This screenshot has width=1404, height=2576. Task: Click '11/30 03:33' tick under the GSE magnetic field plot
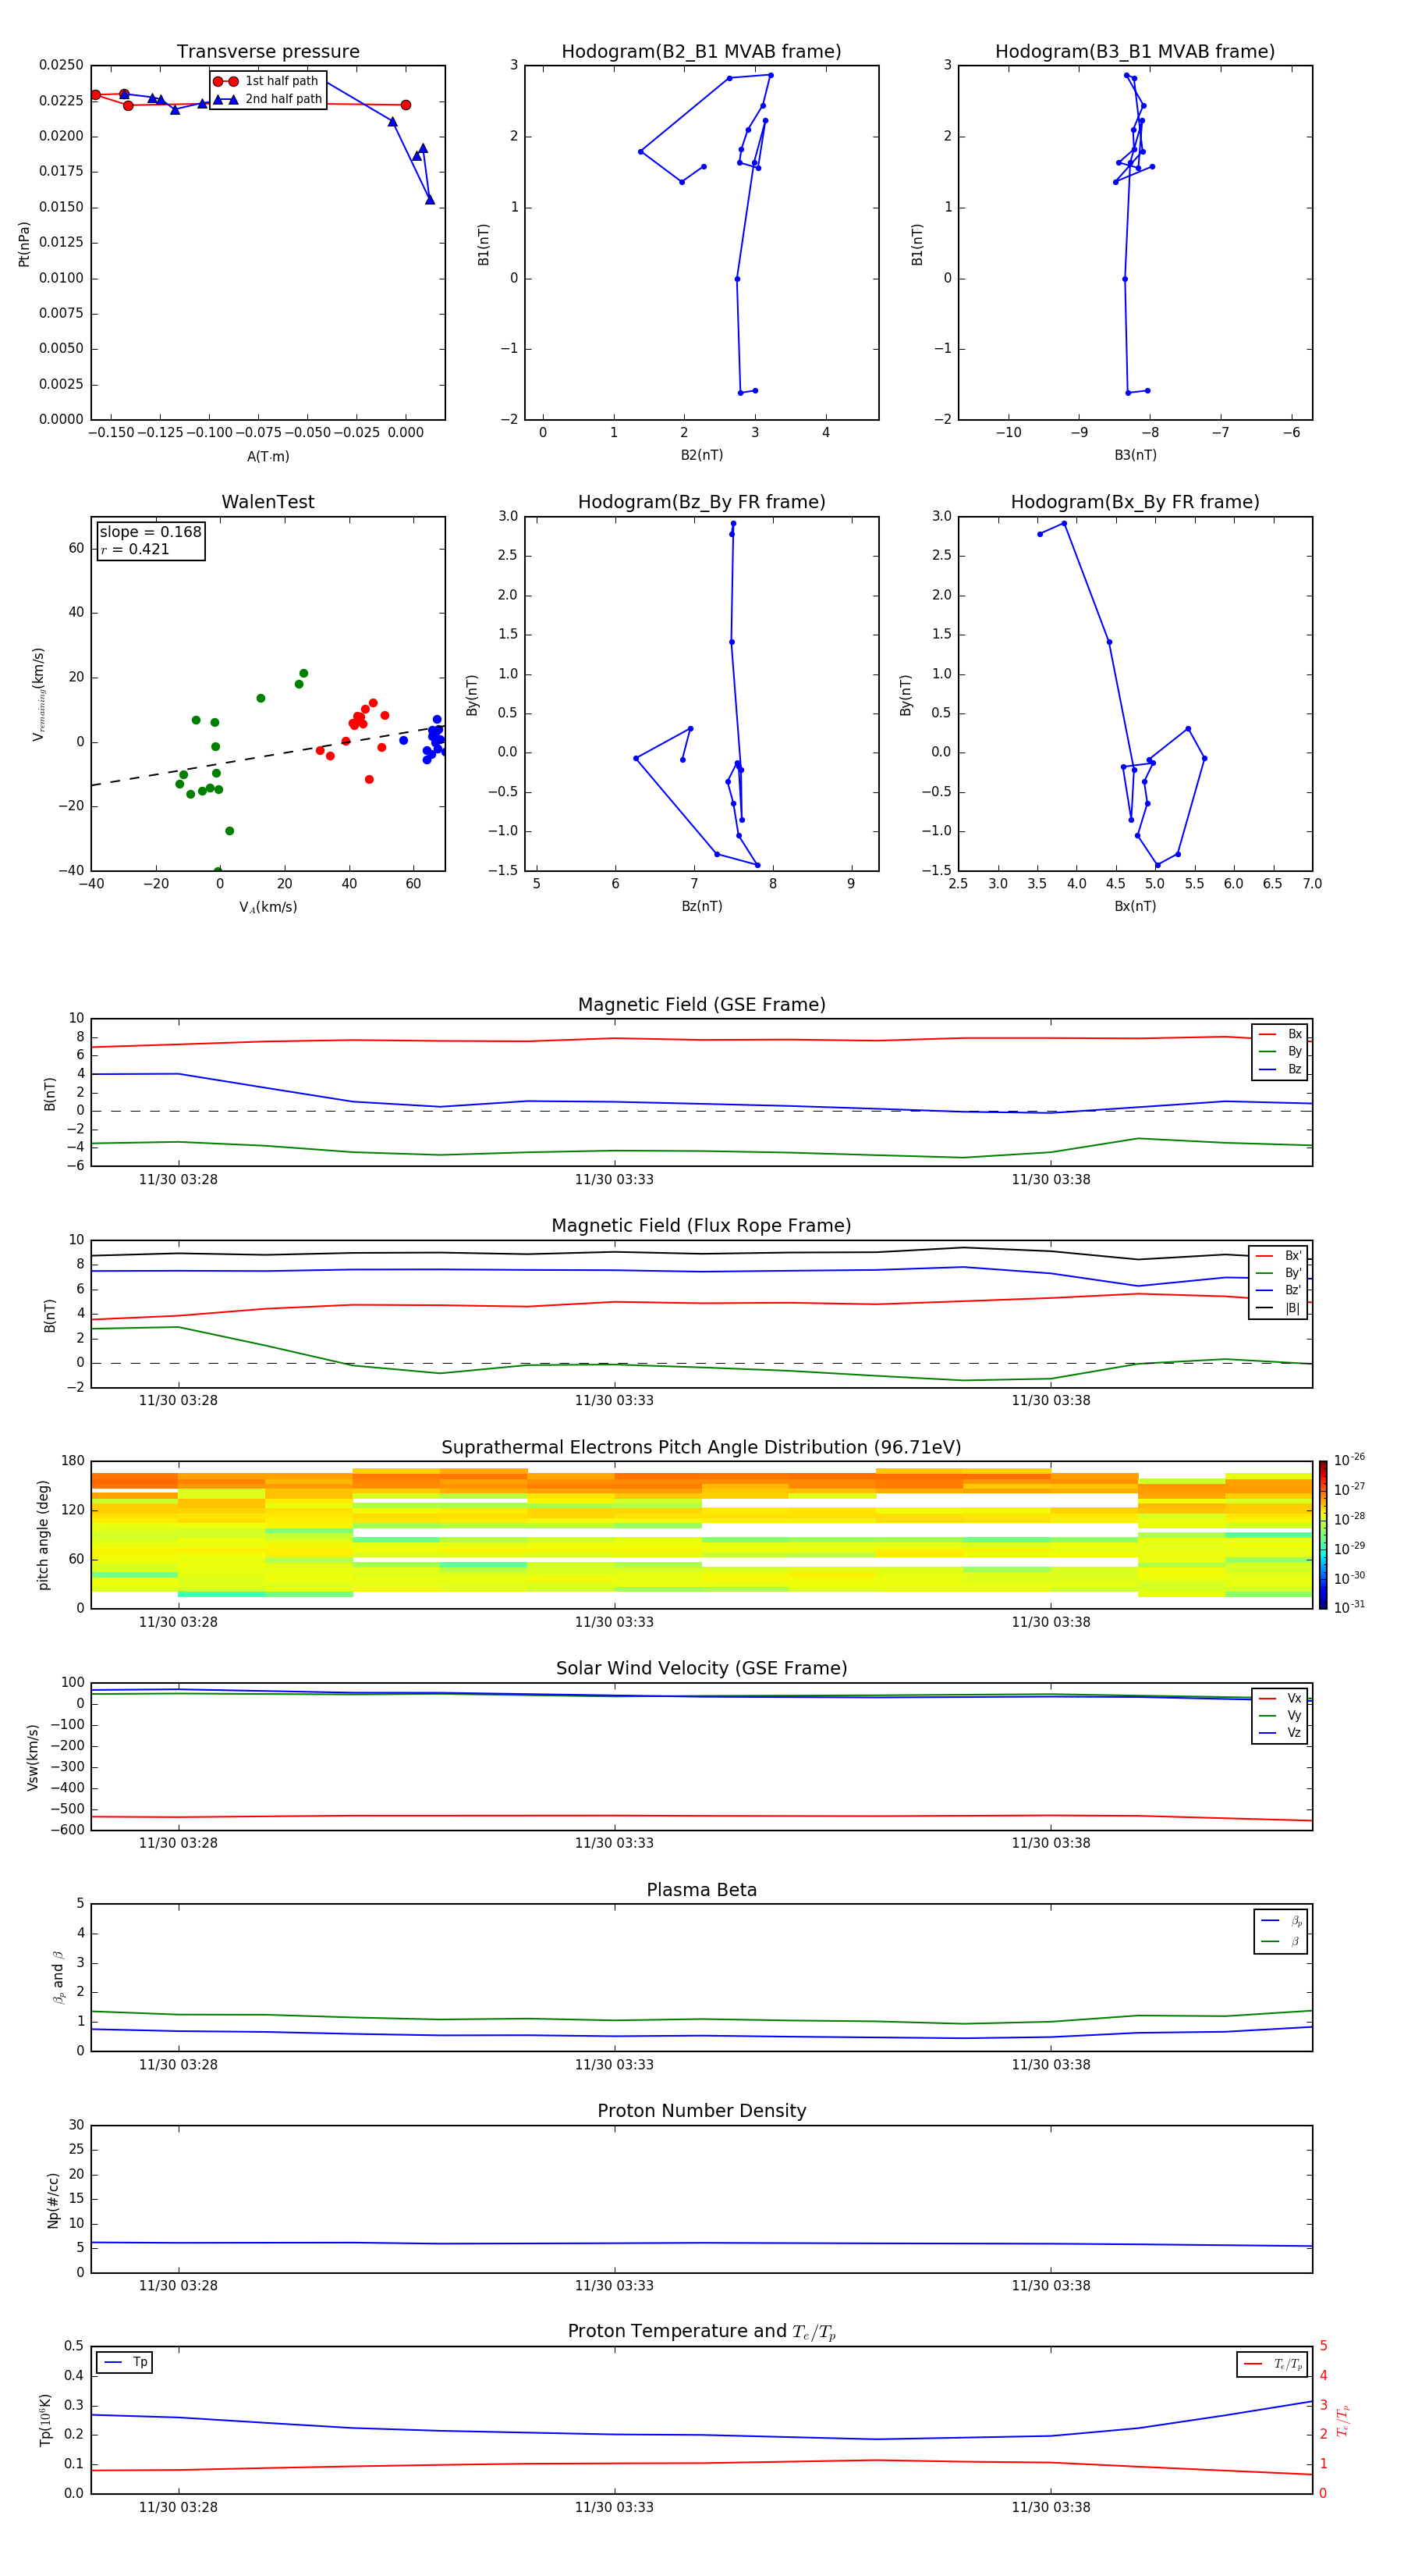(614, 1180)
